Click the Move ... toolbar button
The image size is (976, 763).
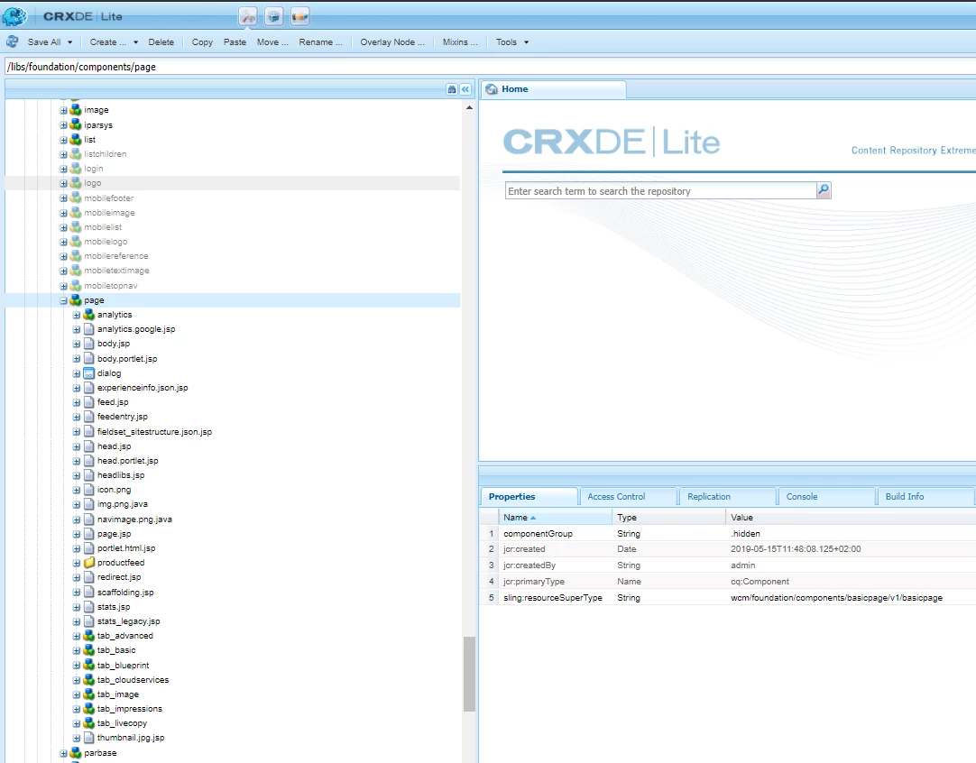272,42
